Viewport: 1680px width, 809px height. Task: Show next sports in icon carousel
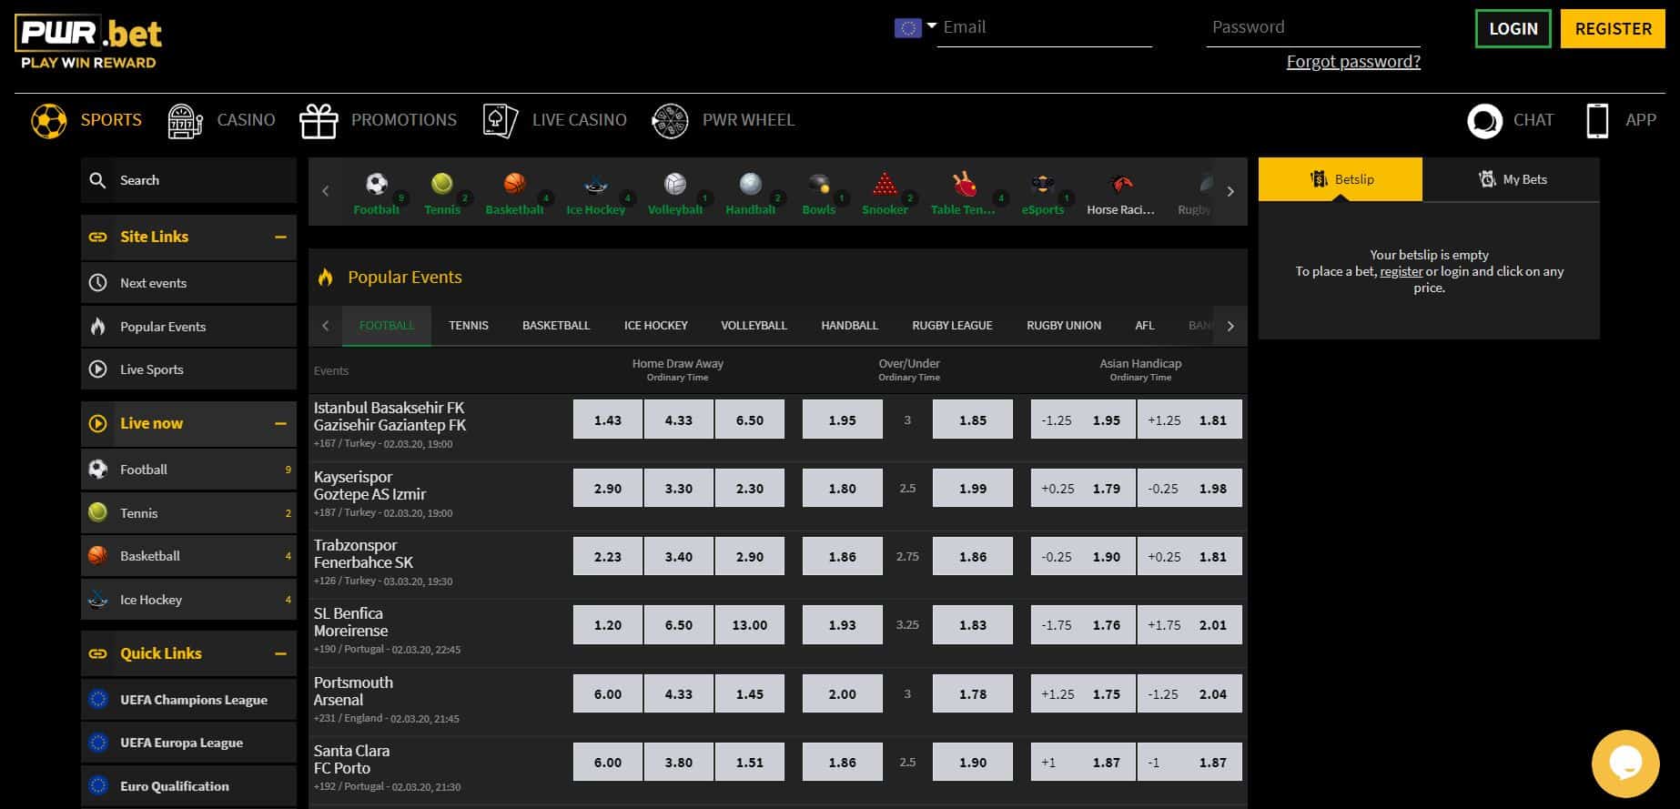point(1230,191)
